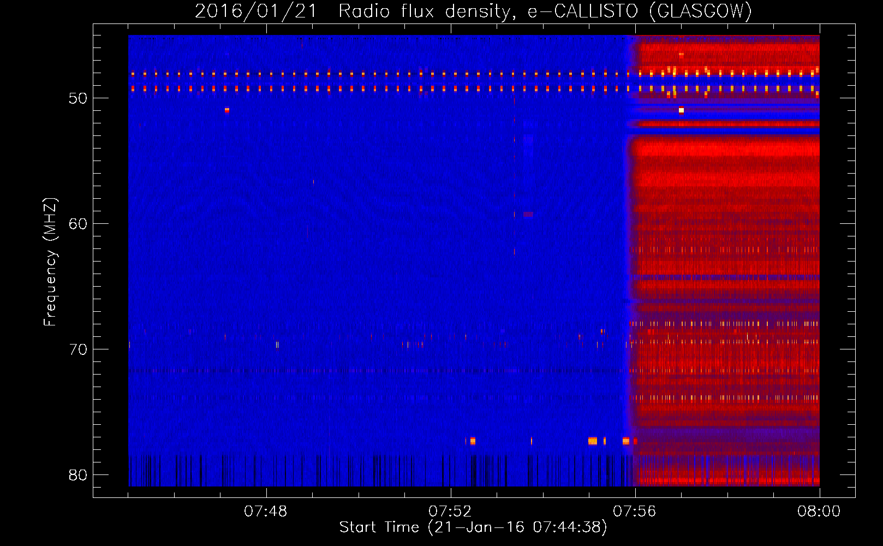Screen dimensions: 883x546
Task: Click the bright white spot near 51 MHz
Action: pos(681,110)
